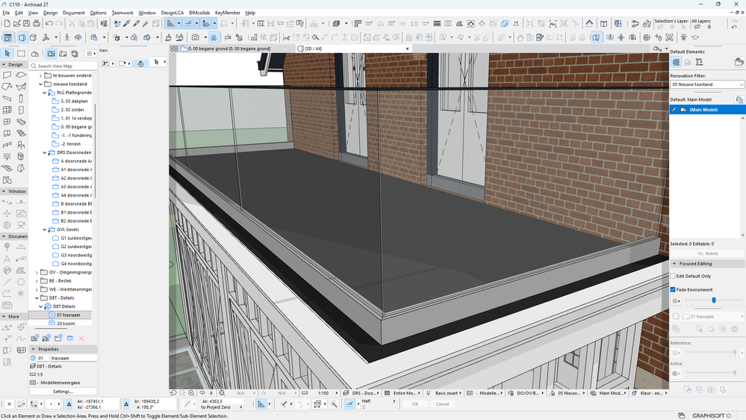Collapse the DRS Doorsneden folder

click(43, 152)
